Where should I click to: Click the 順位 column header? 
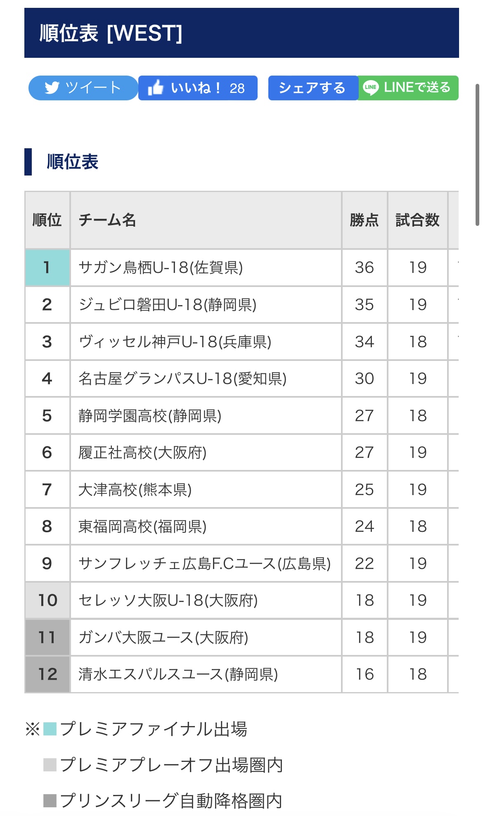pyautogui.click(x=47, y=220)
